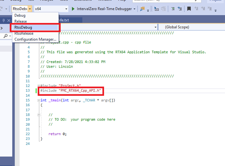Collapse the include directives region
The width and height of the screenshot is (225, 166).
[38, 85]
